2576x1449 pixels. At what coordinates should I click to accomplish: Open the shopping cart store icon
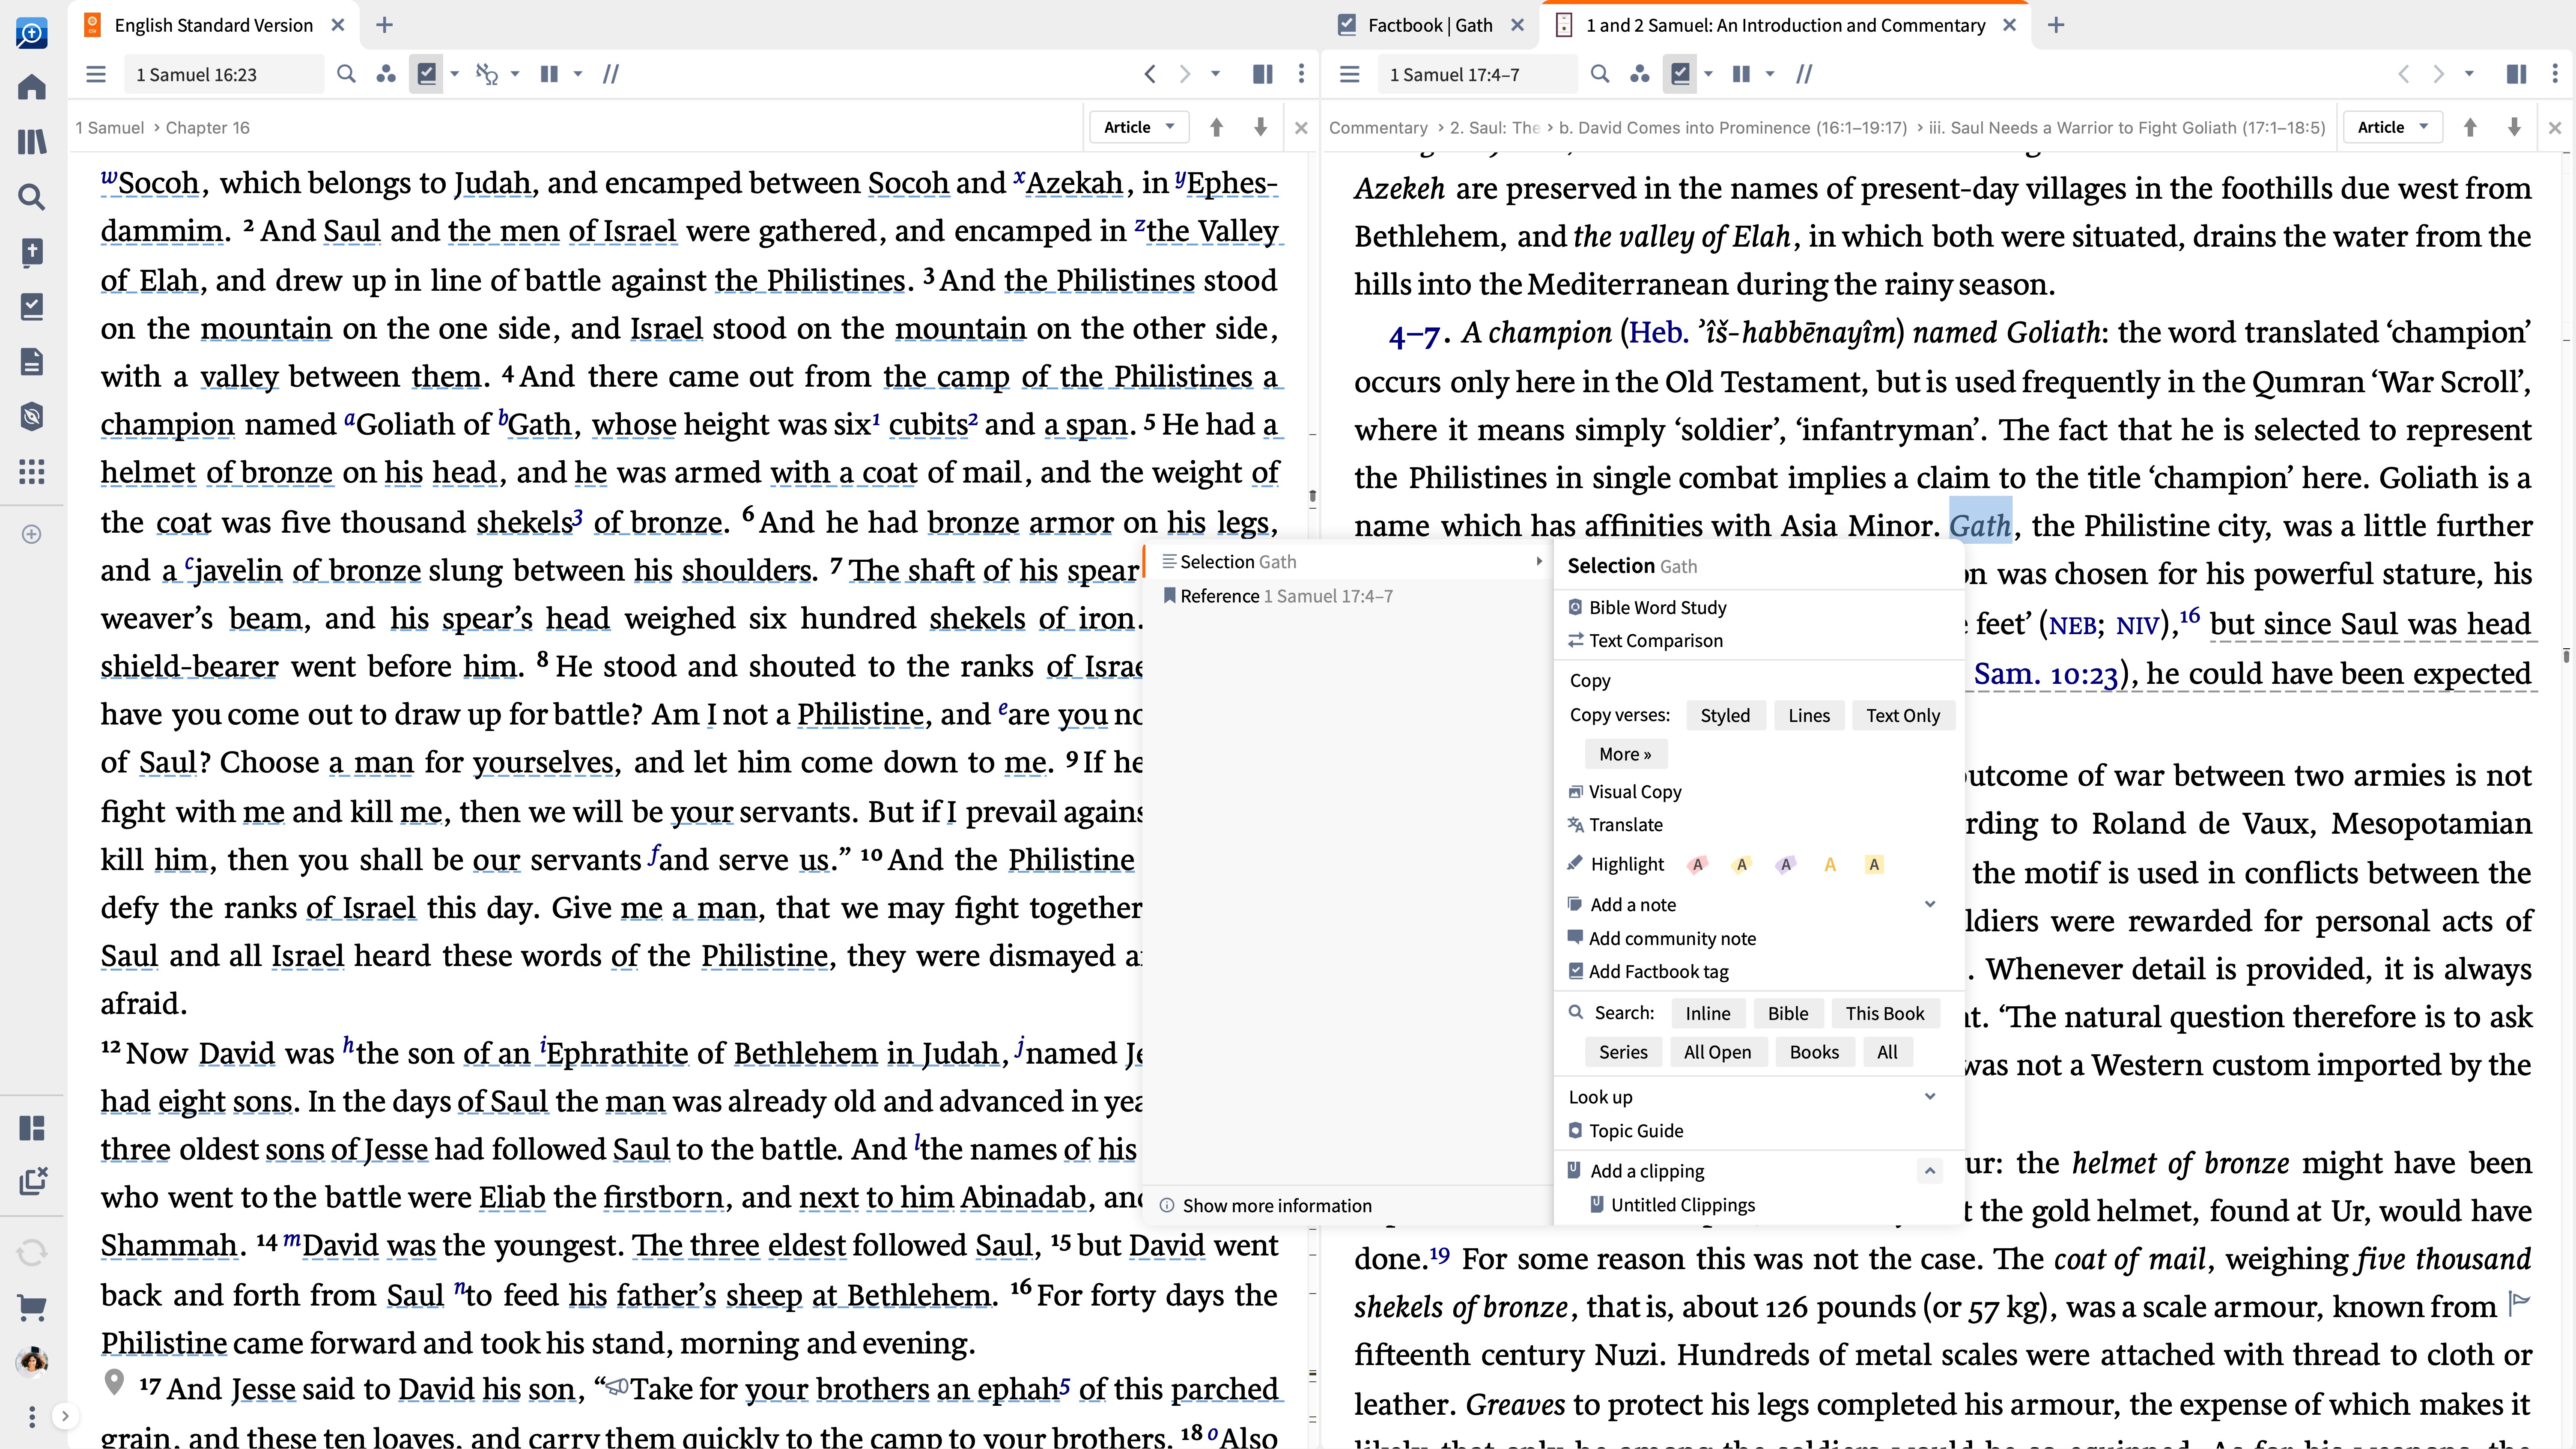32,1307
